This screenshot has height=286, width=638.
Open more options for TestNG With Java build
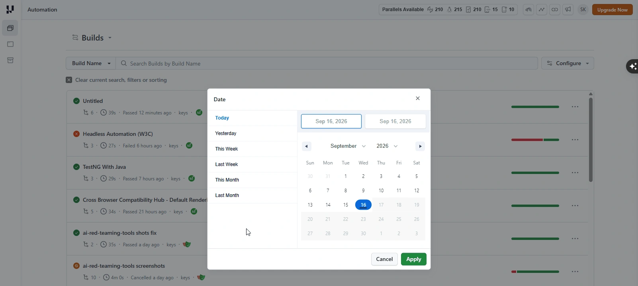click(575, 173)
